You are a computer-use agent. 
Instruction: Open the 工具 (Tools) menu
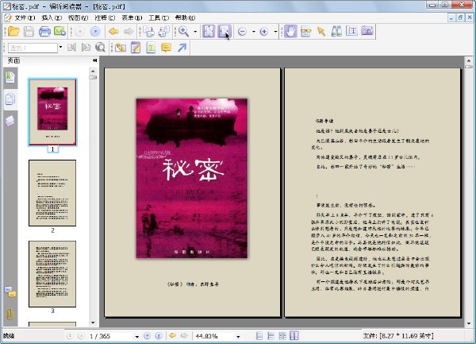(159, 18)
